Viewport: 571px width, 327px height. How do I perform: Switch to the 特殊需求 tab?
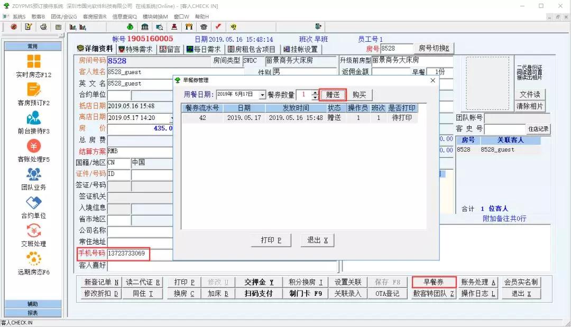pos(135,49)
